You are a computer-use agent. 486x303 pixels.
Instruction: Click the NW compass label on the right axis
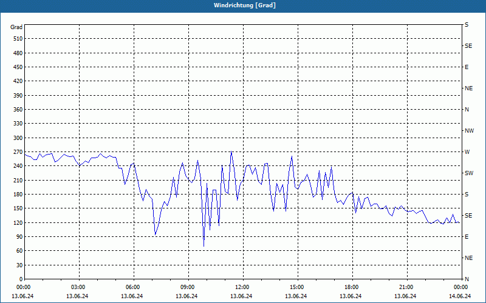tap(469, 131)
